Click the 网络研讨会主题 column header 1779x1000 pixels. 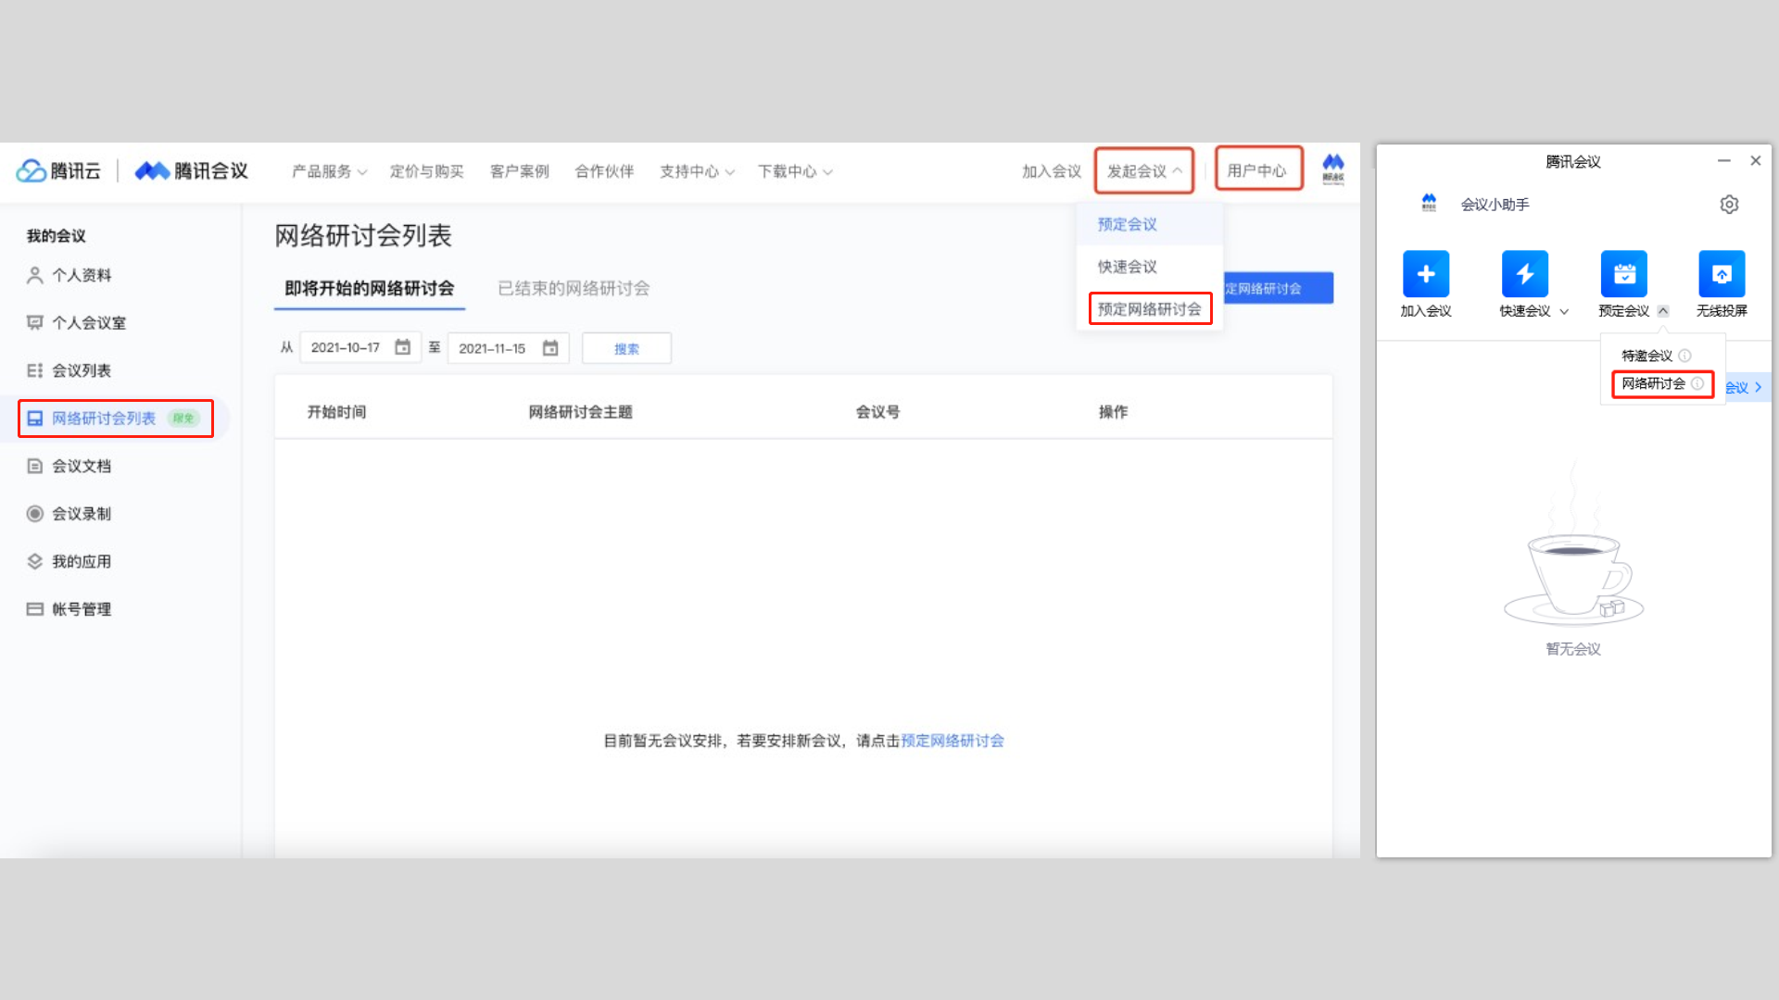click(x=580, y=412)
